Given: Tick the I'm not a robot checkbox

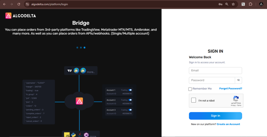Looking at the screenshot, I should (194, 100).
